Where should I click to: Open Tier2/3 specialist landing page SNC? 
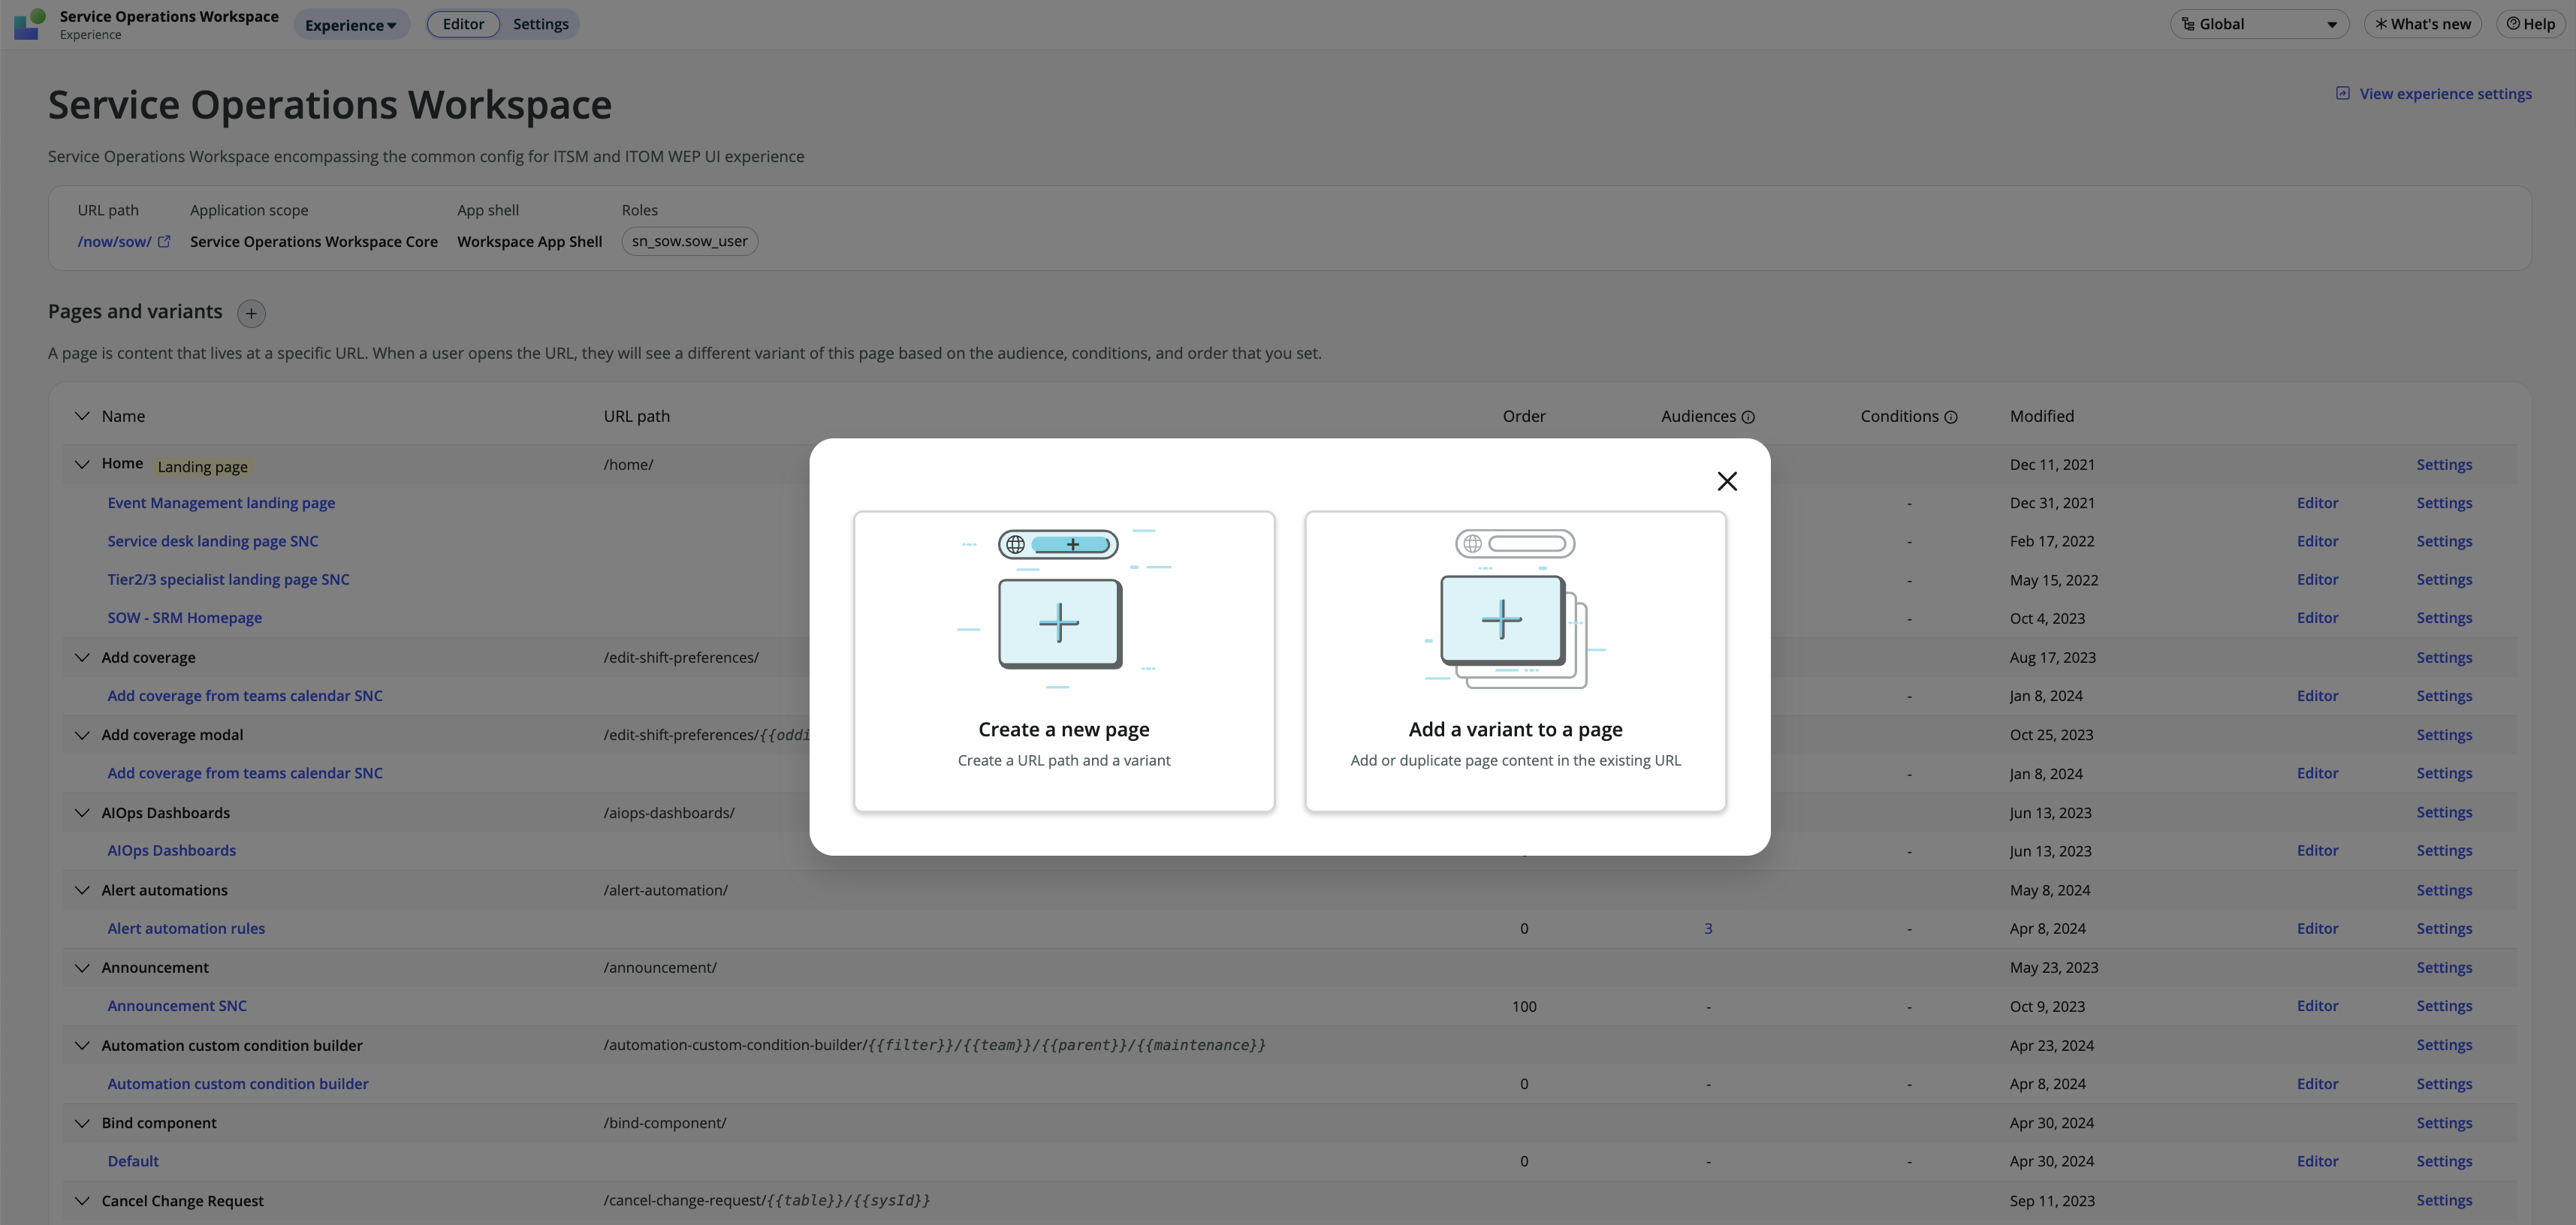pyautogui.click(x=228, y=579)
